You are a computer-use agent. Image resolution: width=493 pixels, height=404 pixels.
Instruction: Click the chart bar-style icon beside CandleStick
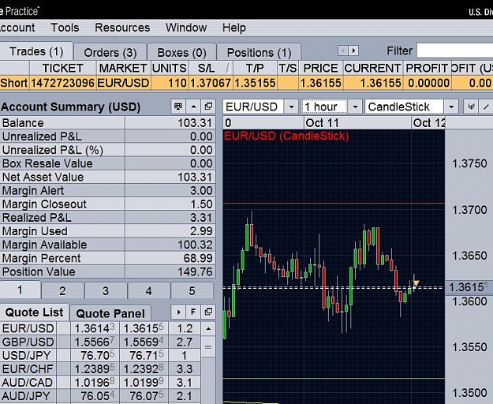click(471, 107)
